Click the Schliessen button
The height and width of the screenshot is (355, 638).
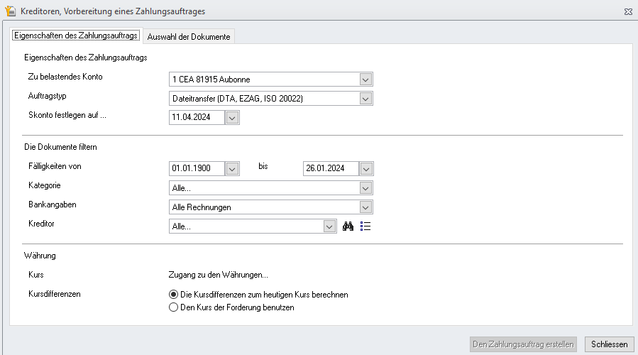point(609,344)
